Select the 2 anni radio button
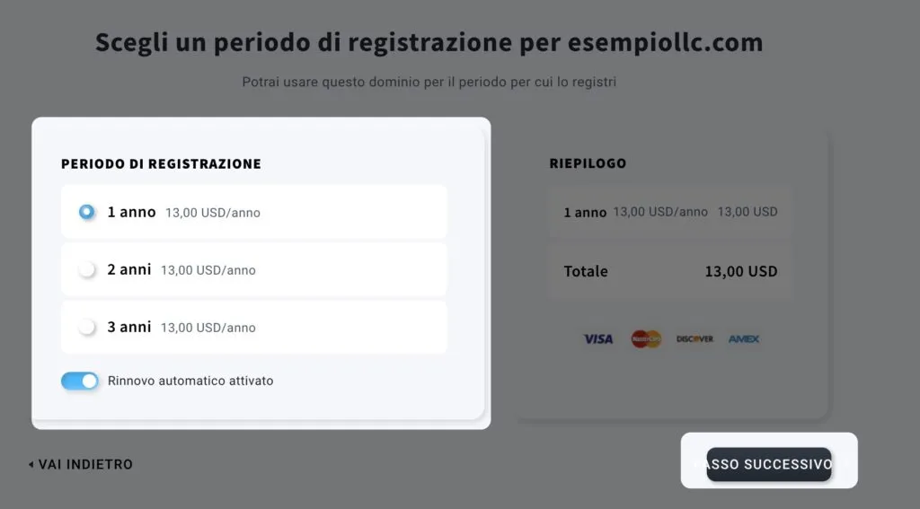The height and width of the screenshot is (509, 920). [87, 269]
